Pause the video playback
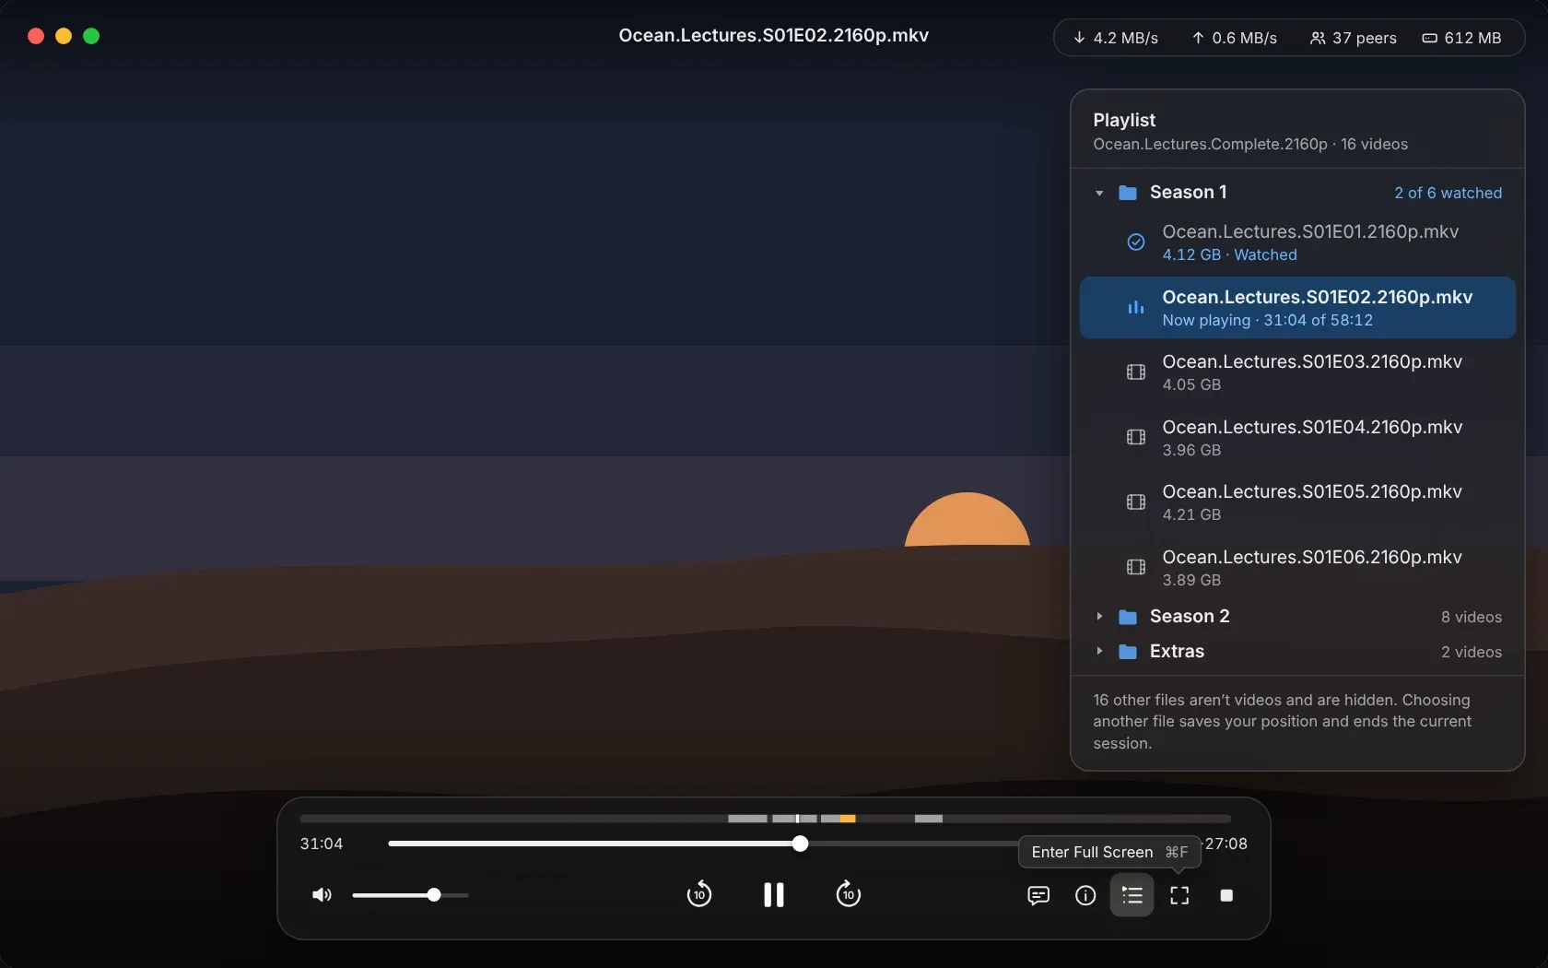1548x968 pixels. [774, 895]
